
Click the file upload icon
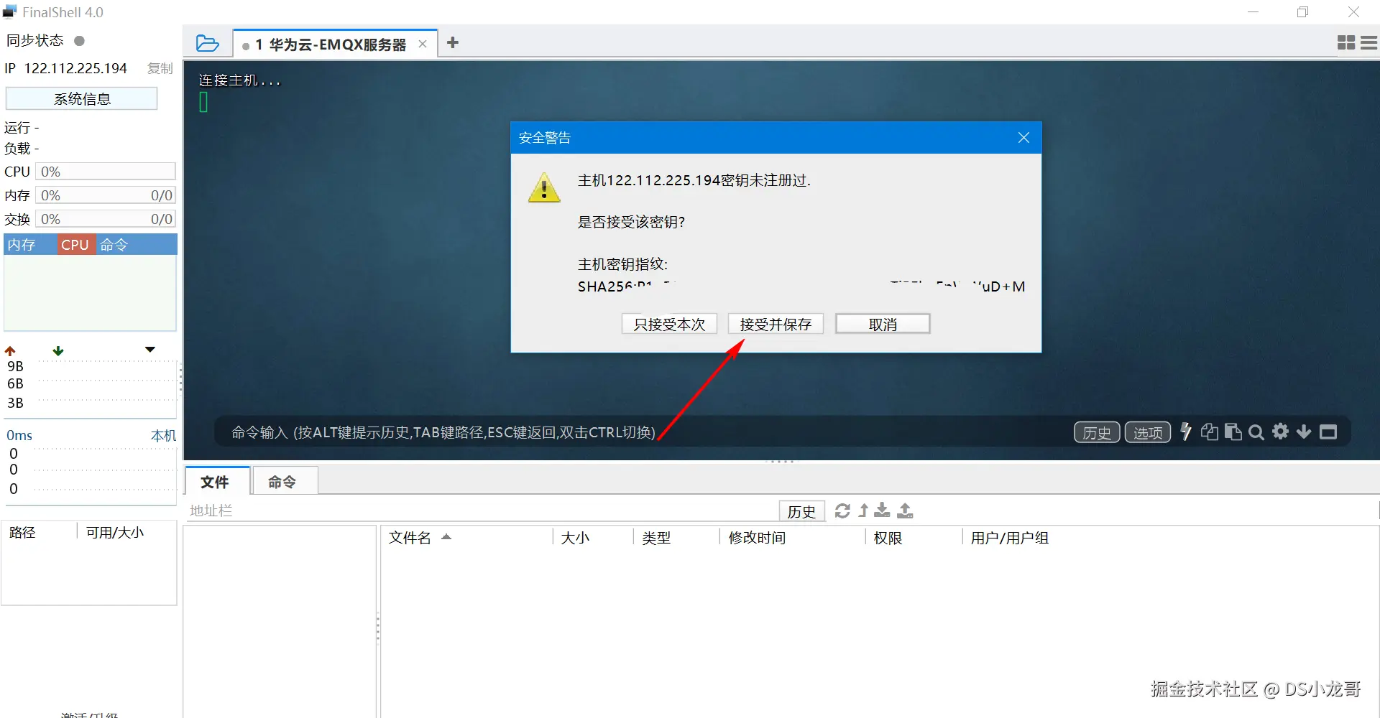pyautogui.click(x=906, y=510)
